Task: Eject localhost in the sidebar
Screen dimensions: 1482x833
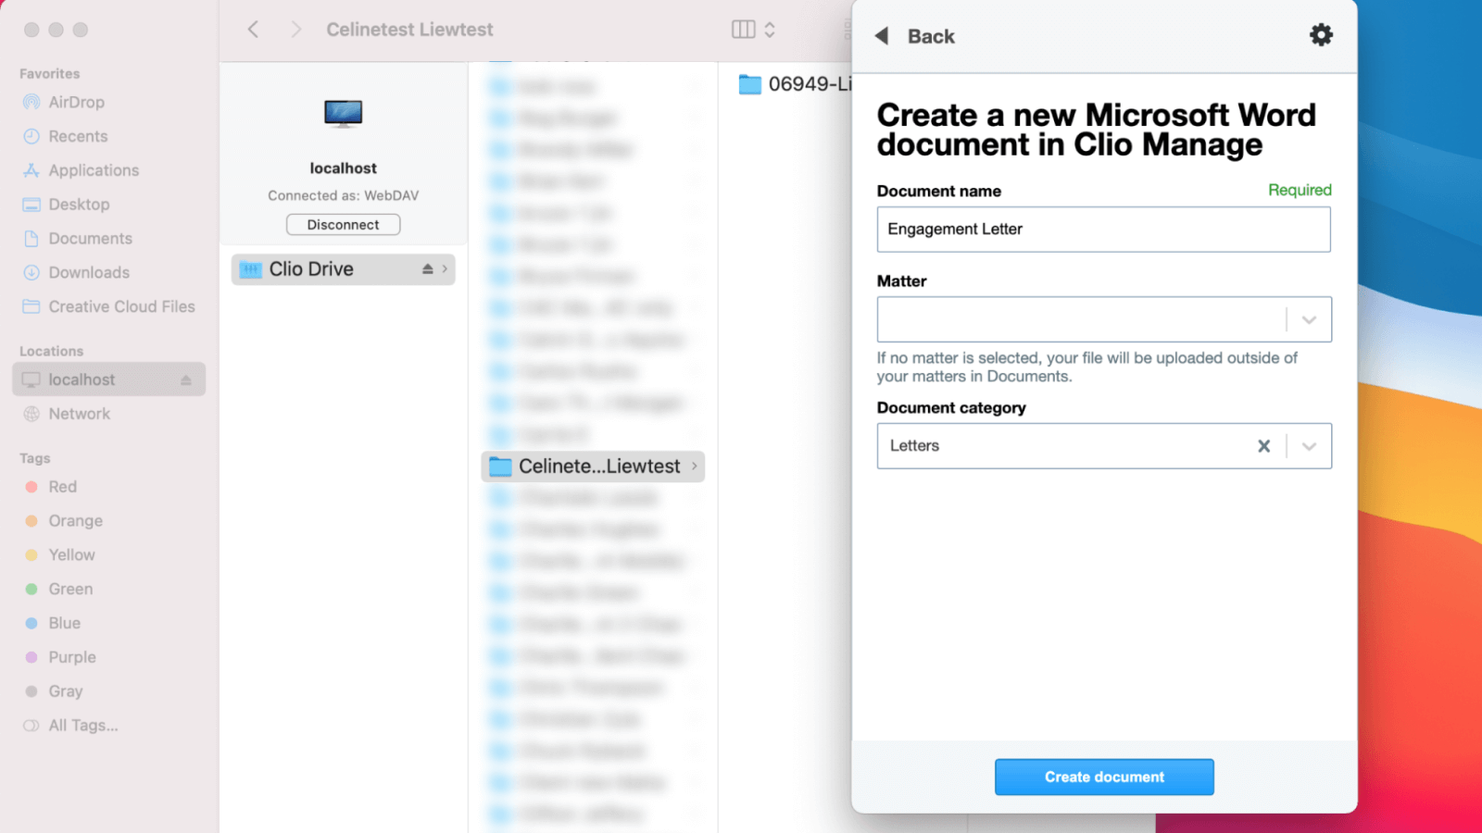Action: (186, 380)
